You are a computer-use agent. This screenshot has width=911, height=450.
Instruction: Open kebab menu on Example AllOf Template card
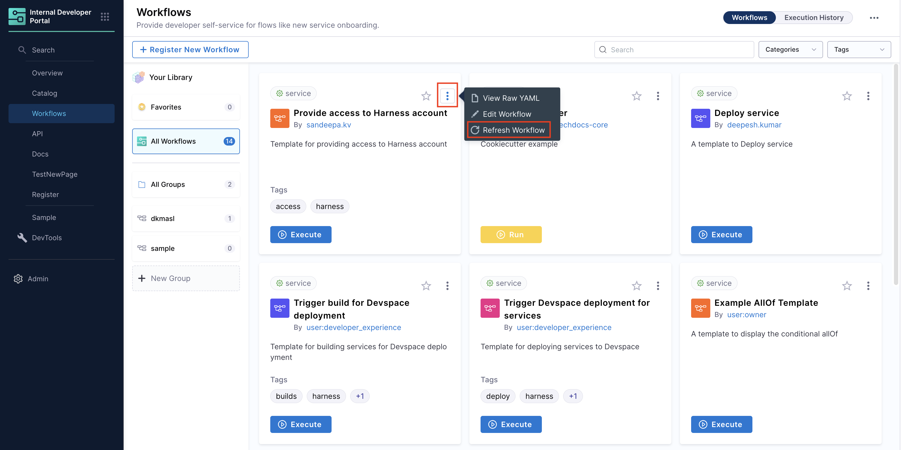[x=868, y=286]
